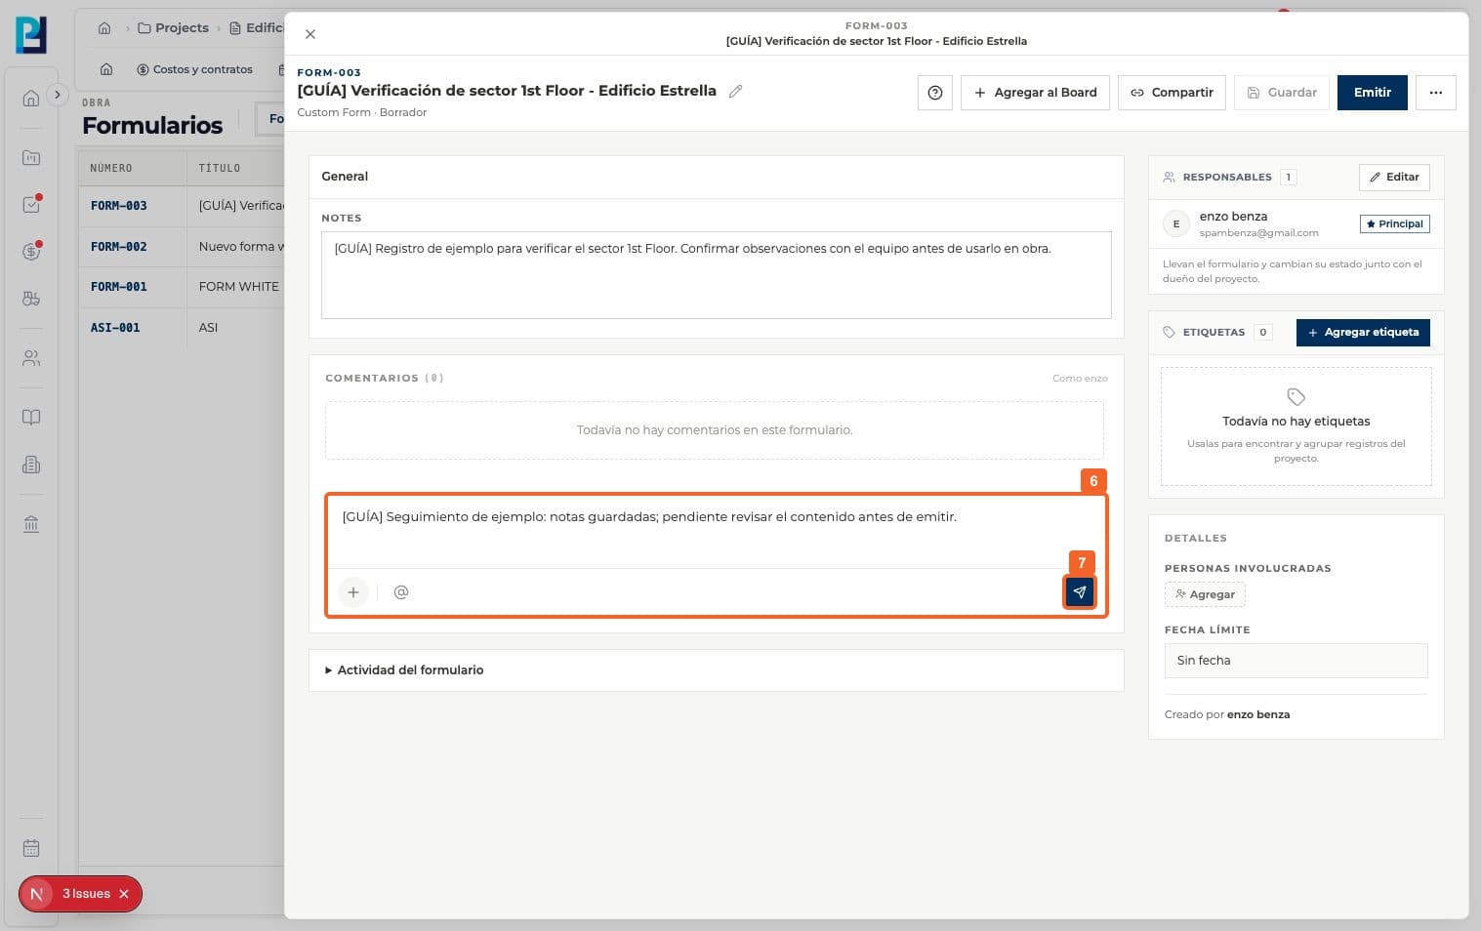1481x931 pixels.
Task: Click the breadcrumb home icon
Action: click(104, 28)
